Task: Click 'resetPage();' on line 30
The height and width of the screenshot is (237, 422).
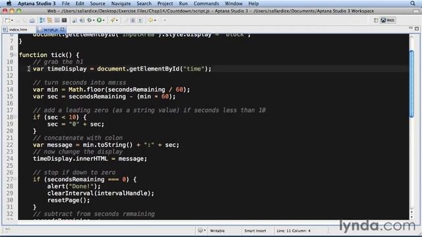Action: click(69, 200)
